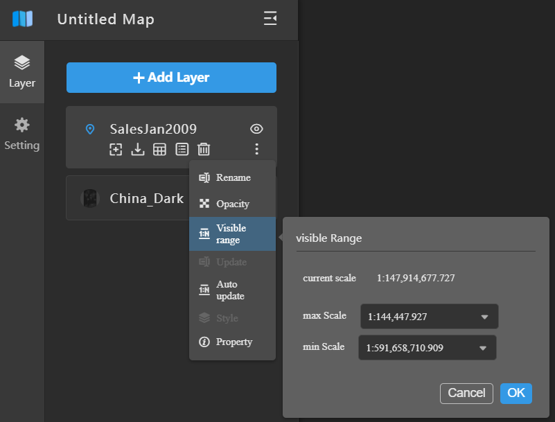
Task: Delete the SalesJan2009 layer with the trash icon
Action: (204, 150)
